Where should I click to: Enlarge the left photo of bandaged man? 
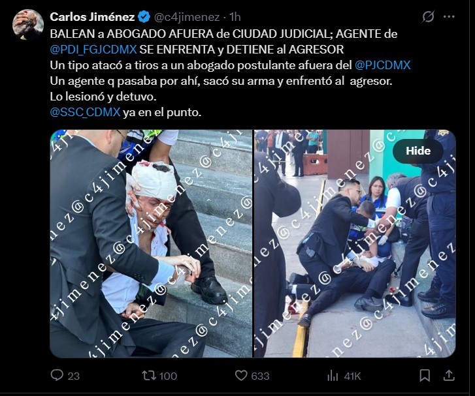[x=151, y=243]
